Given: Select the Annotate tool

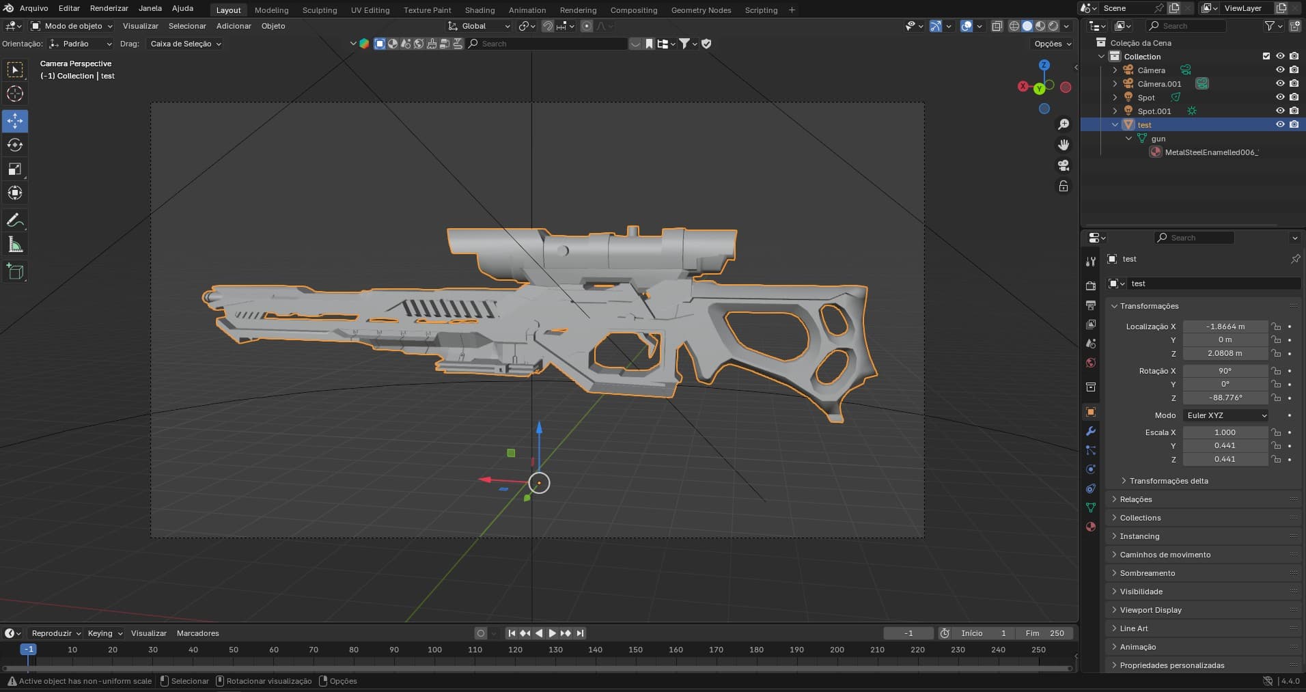Looking at the screenshot, I should coord(15,221).
